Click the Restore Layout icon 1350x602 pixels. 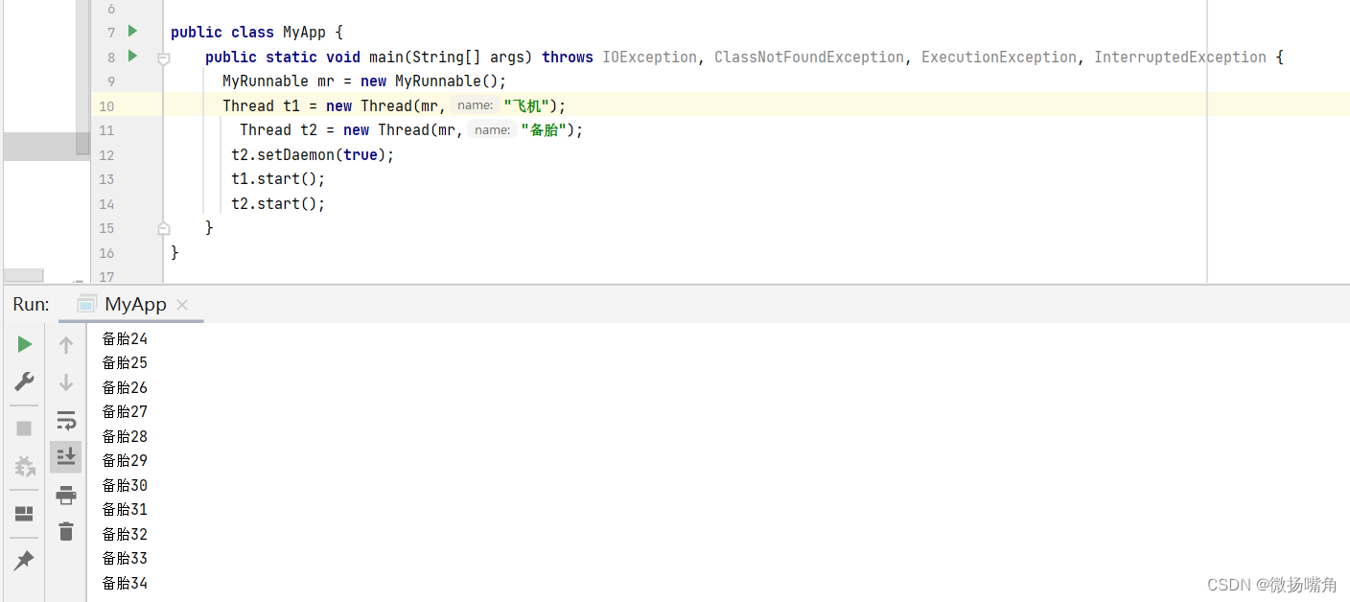click(x=24, y=514)
